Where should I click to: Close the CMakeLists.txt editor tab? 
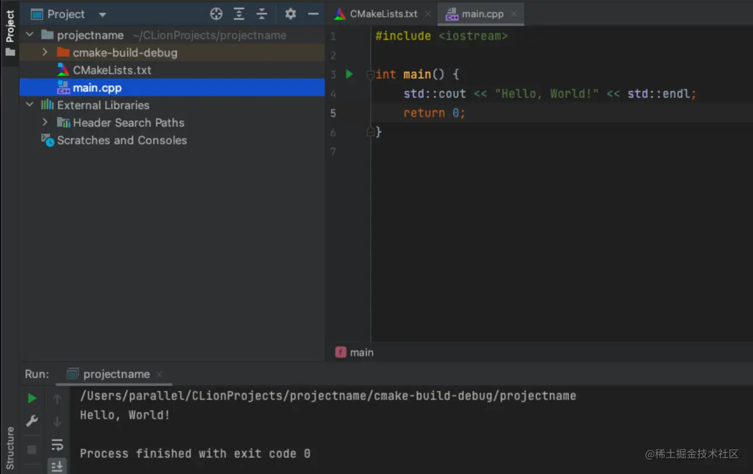coord(428,14)
